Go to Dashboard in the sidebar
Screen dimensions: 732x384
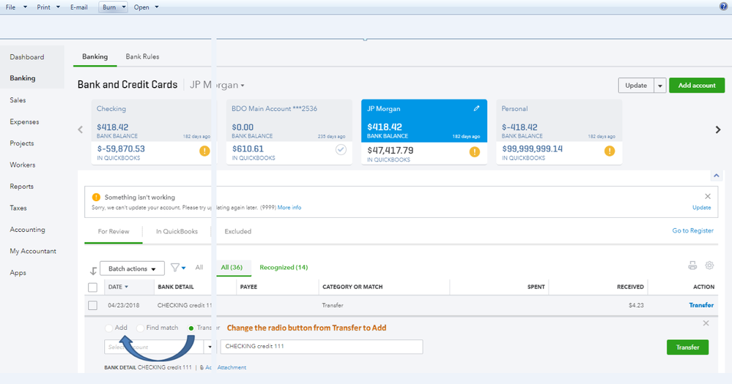point(27,57)
